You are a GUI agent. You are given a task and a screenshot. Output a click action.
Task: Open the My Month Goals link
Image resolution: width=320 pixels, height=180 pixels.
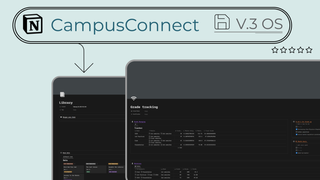pyautogui.click(x=301, y=141)
